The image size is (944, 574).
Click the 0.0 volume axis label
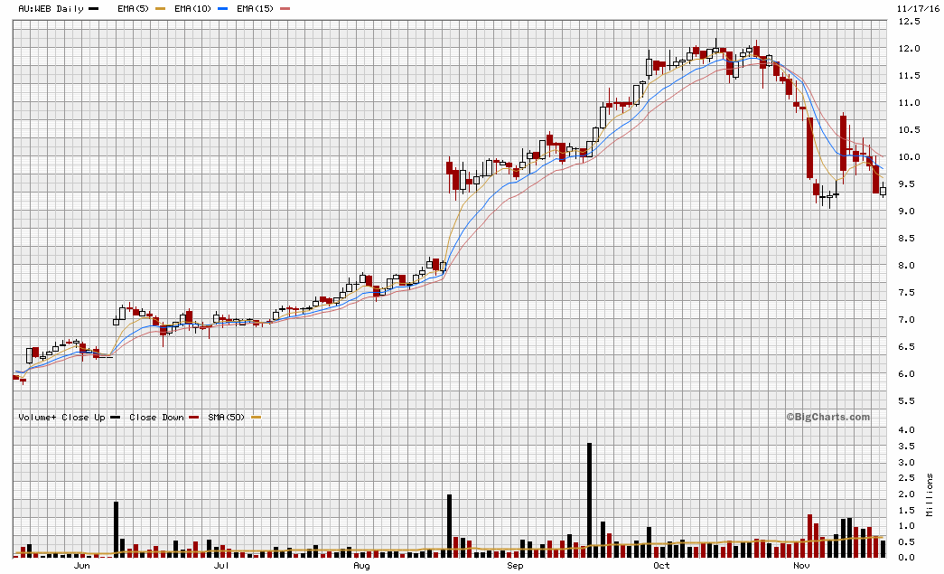(907, 557)
